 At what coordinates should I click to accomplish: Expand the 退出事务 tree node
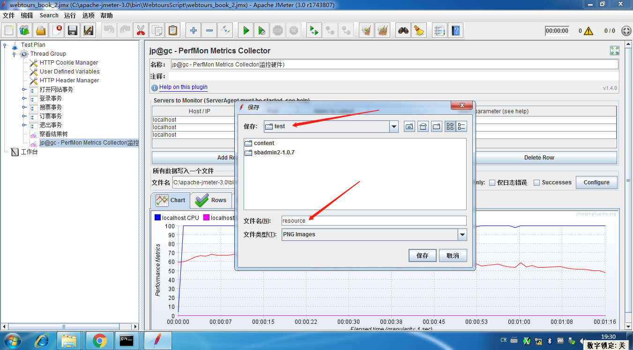pyautogui.click(x=24, y=125)
